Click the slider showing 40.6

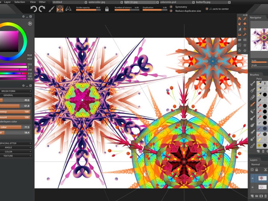click(15, 100)
